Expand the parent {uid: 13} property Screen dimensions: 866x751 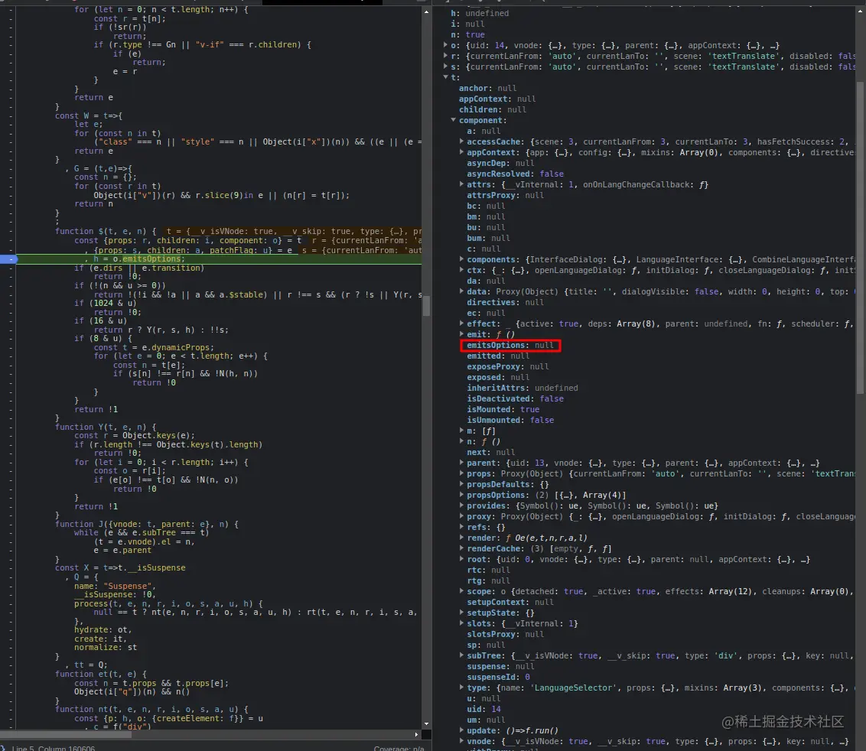pos(462,463)
